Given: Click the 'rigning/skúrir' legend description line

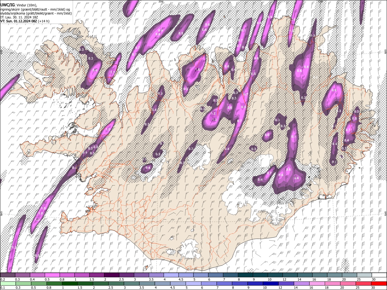Looking at the screenshot, I should (x=35, y=9).
